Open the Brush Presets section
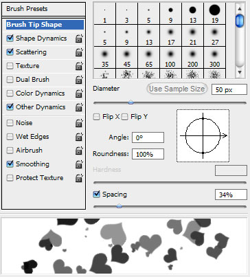Screen dimensions: 250x277 pyautogui.click(x=43, y=9)
